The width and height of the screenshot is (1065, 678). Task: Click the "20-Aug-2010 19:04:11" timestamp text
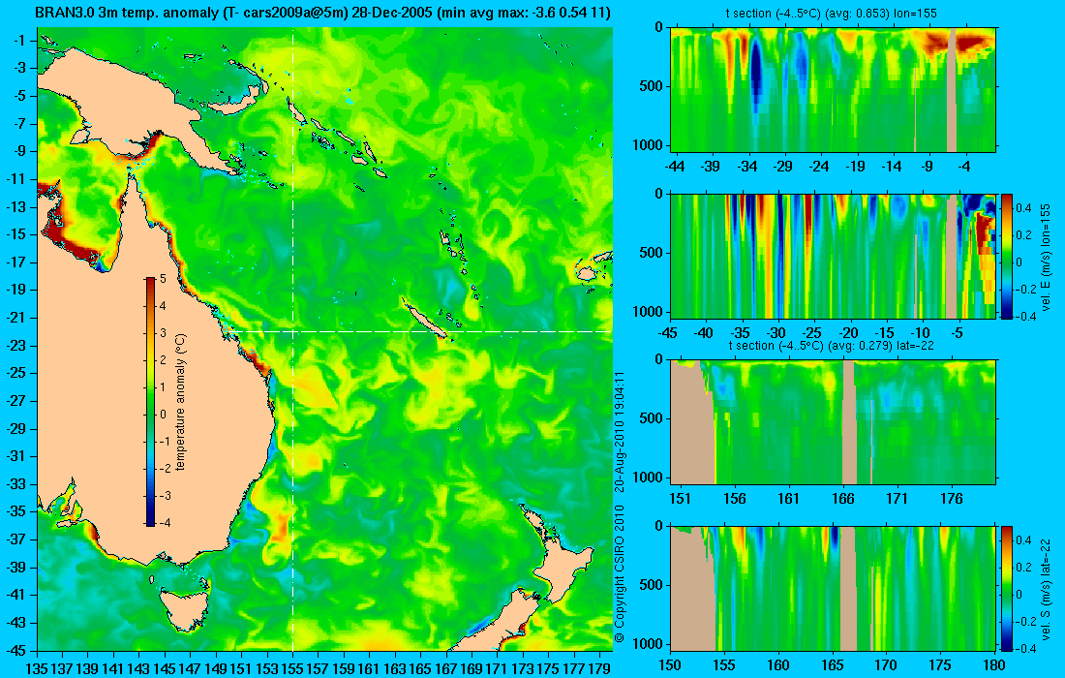coord(619,431)
